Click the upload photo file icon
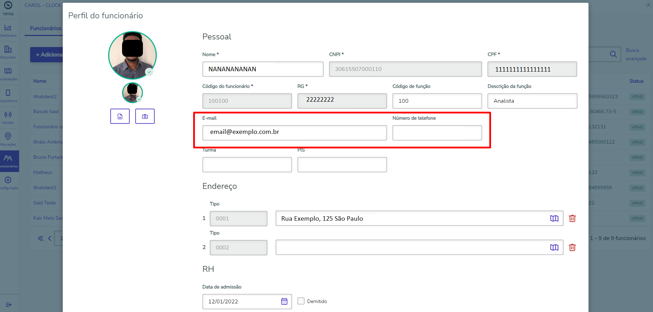653x312 pixels. pyautogui.click(x=120, y=117)
